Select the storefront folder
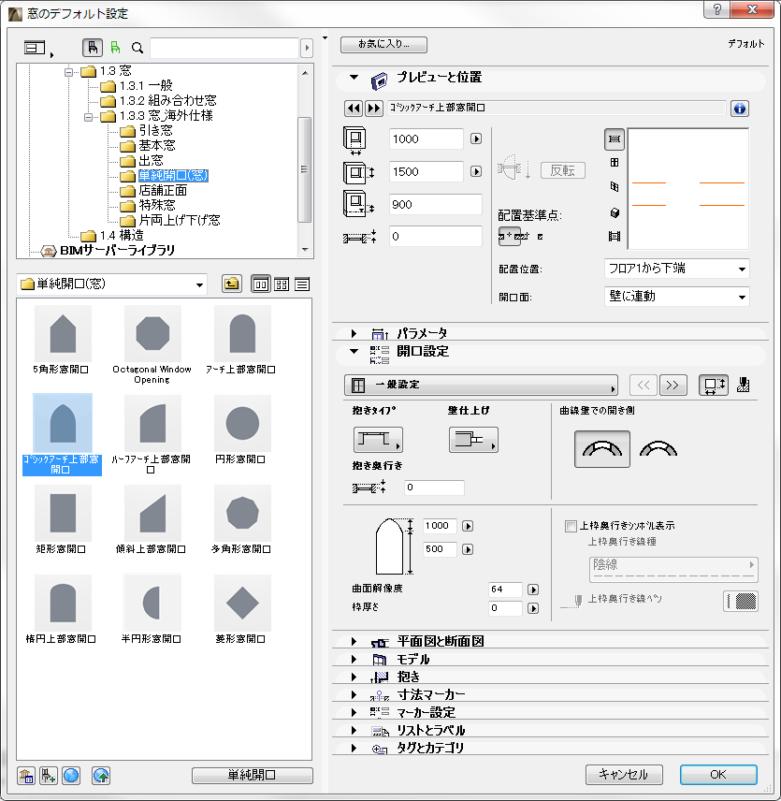 tap(163, 191)
